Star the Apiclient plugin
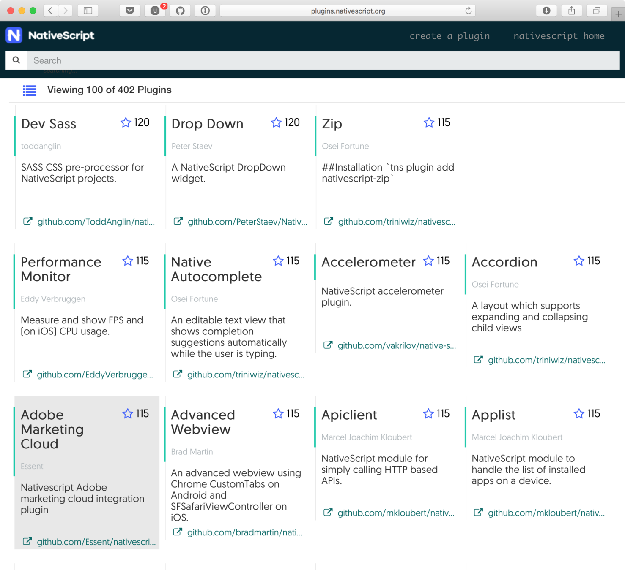Viewport: 625px width, 570px height. point(428,414)
